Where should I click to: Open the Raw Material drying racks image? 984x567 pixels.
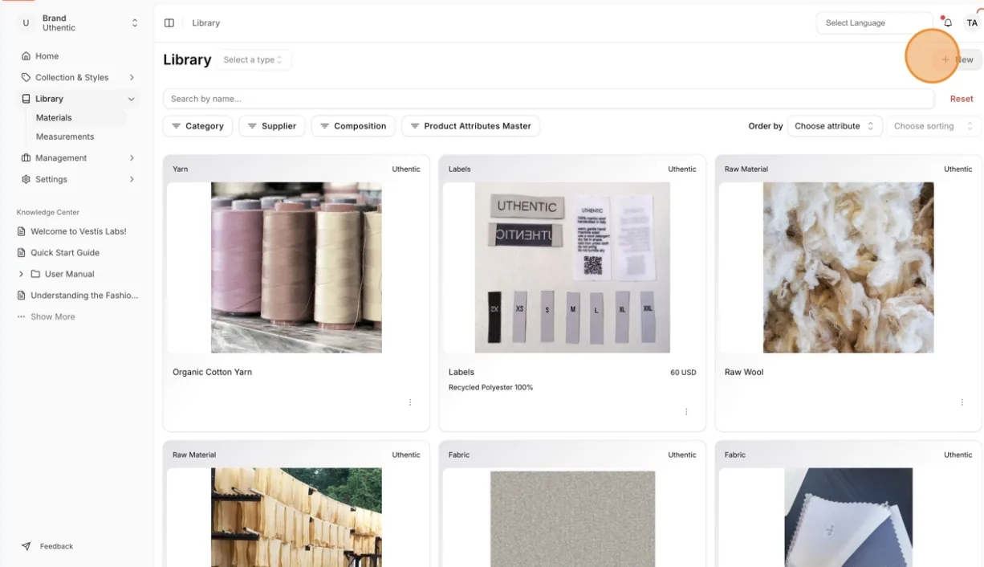coord(296,517)
